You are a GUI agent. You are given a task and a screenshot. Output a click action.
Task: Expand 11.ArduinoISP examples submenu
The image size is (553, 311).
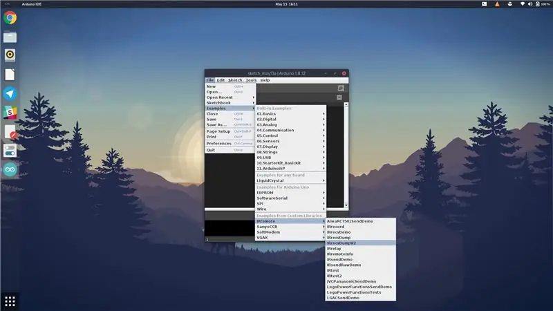(290, 169)
